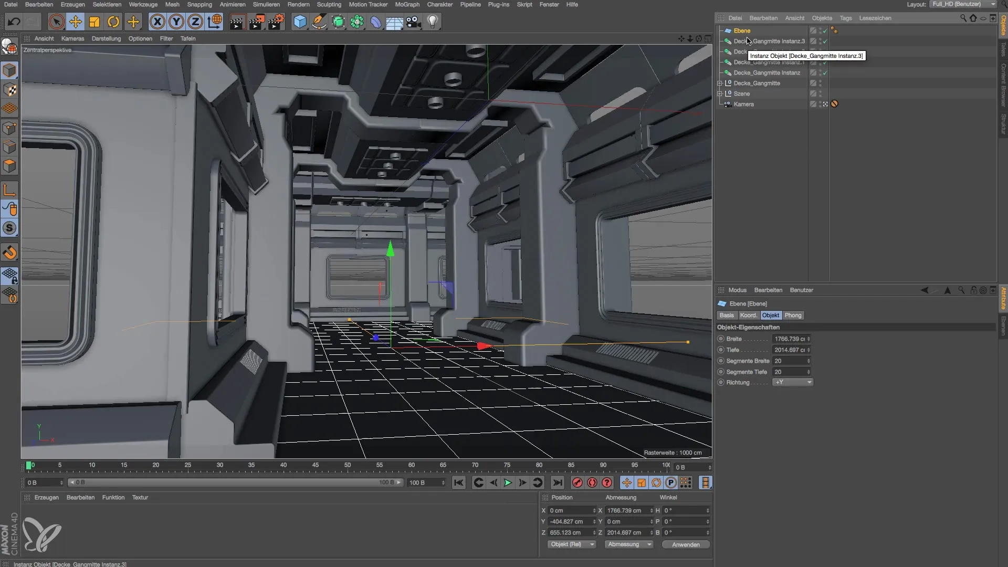Toggle parameter keyframe P icon
The width and height of the screenshot is (1008, 567).
tap(671, 482)
